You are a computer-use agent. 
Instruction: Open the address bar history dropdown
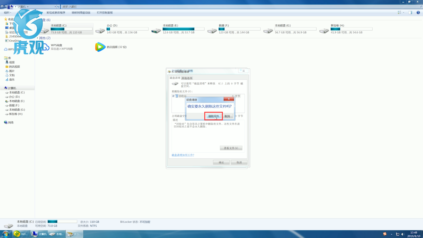tap(55, 6)
